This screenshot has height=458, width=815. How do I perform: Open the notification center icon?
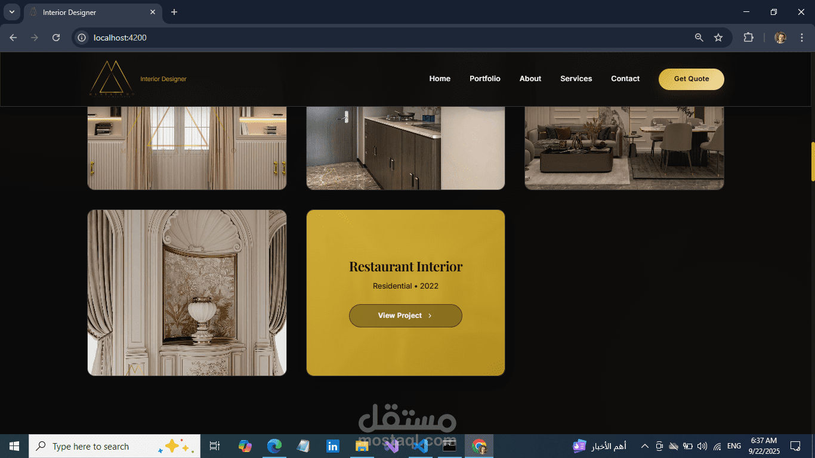[795, 446]
